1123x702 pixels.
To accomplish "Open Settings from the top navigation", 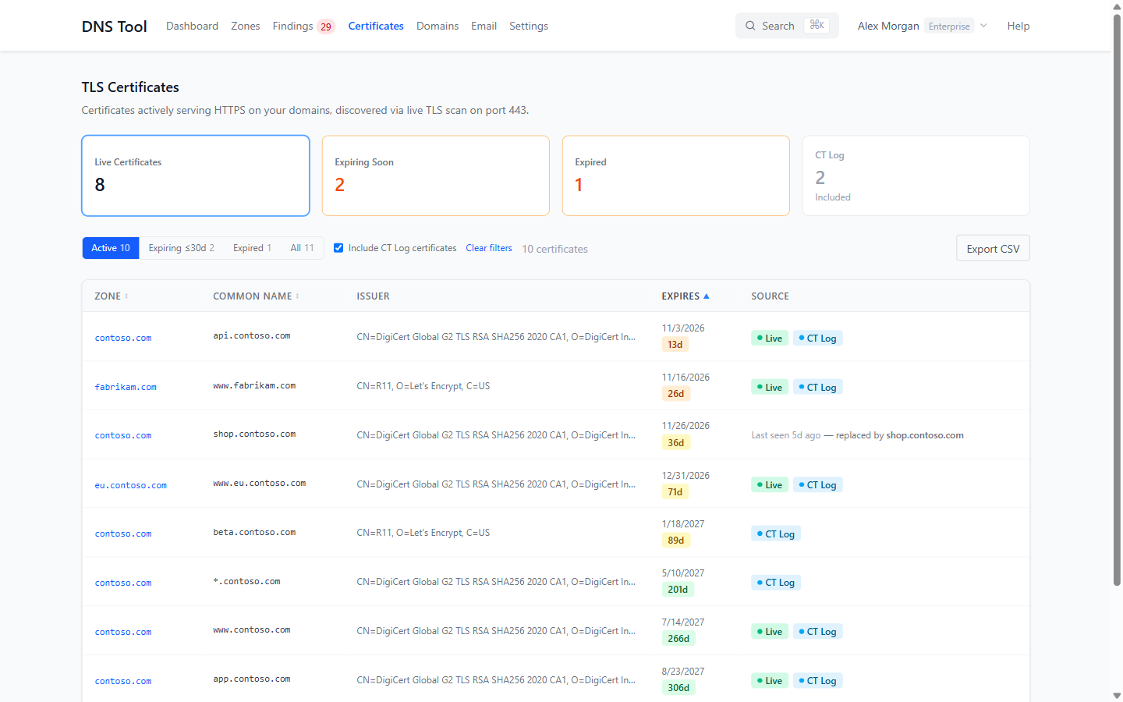I will point(529,26).
